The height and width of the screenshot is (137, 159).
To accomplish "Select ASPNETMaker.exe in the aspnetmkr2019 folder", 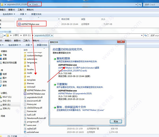I will pos(34,94).
